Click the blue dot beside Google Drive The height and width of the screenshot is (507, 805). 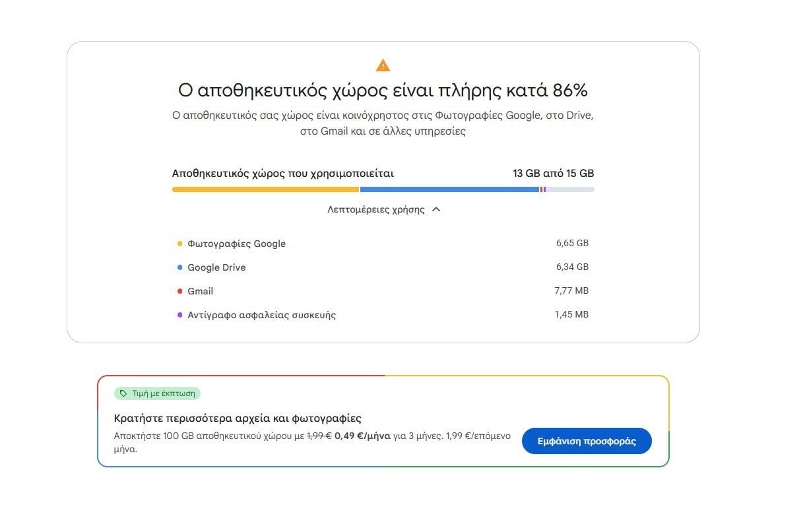click(x=180, y=267)
